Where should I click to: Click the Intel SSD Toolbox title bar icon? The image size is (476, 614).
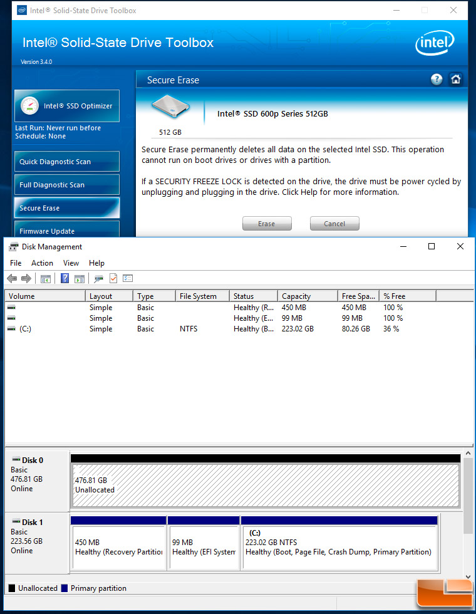click(x=22, y=10)
